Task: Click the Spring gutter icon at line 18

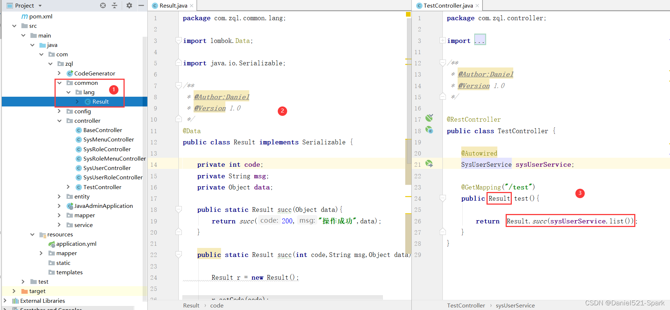Action: click(429, 130)
